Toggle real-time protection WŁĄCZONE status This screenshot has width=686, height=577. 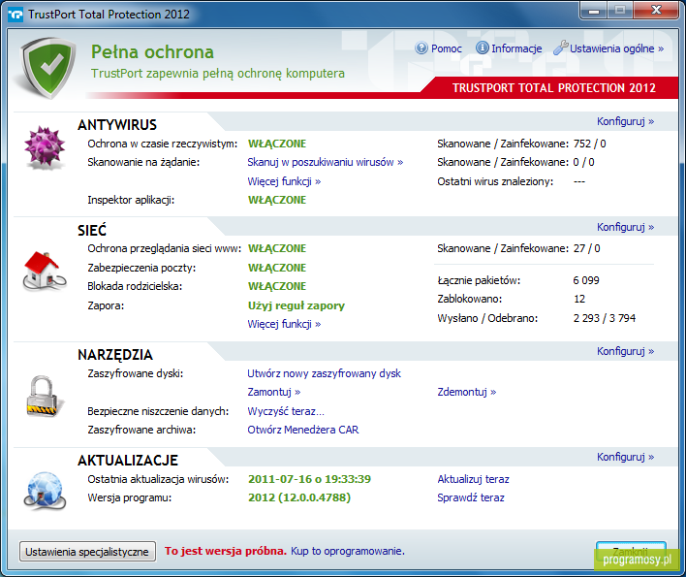[277, 144]
